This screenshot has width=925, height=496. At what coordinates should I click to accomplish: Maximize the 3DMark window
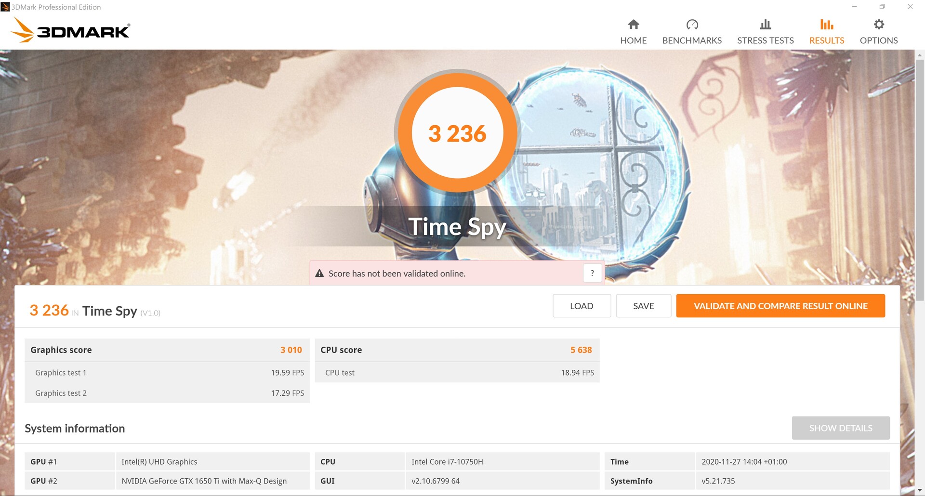click(882, 7)
